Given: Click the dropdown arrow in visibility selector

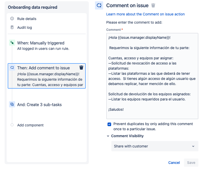Looking at the screenshot, I should coord(193,146).
